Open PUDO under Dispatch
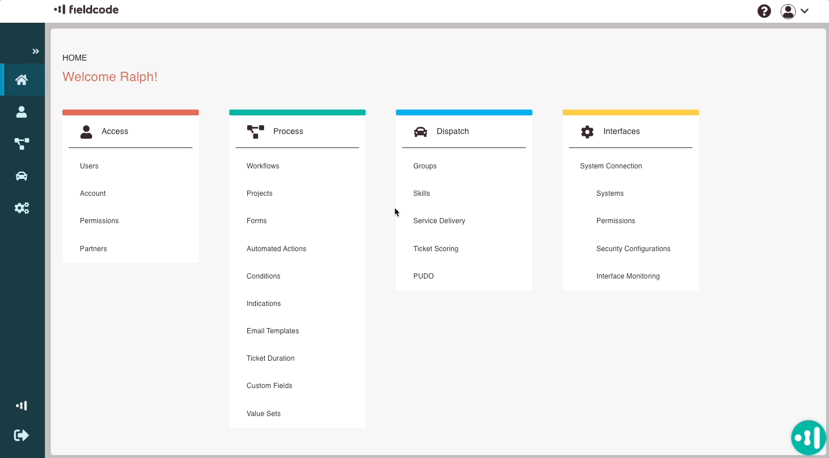 [x=423, y=276]
